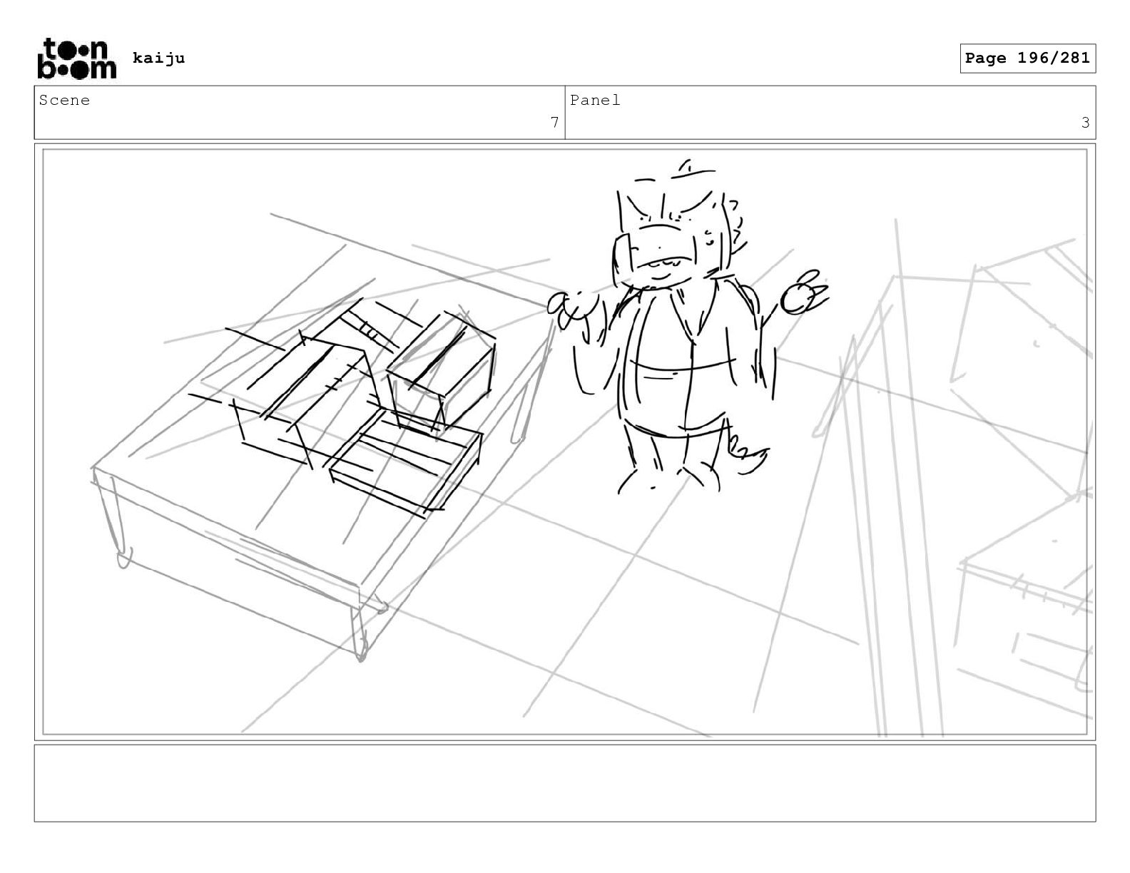This screenshot has height=873, width=1130.
Task: Click the storyboard panel sketch thumbnail
Action: click(x=565, y=441)
